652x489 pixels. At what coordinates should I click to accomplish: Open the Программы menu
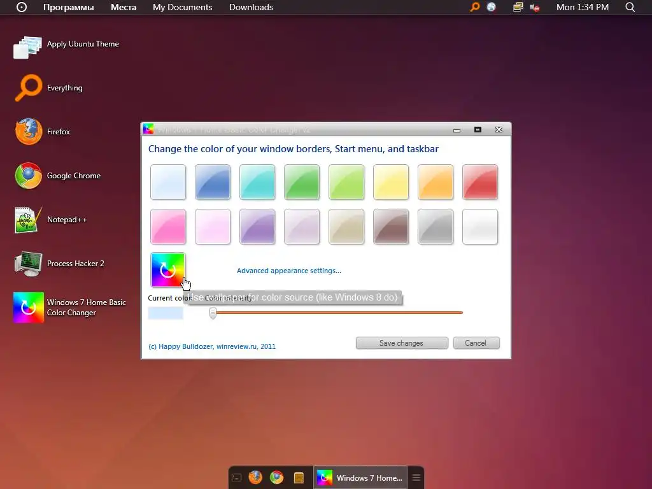point(69,7)
